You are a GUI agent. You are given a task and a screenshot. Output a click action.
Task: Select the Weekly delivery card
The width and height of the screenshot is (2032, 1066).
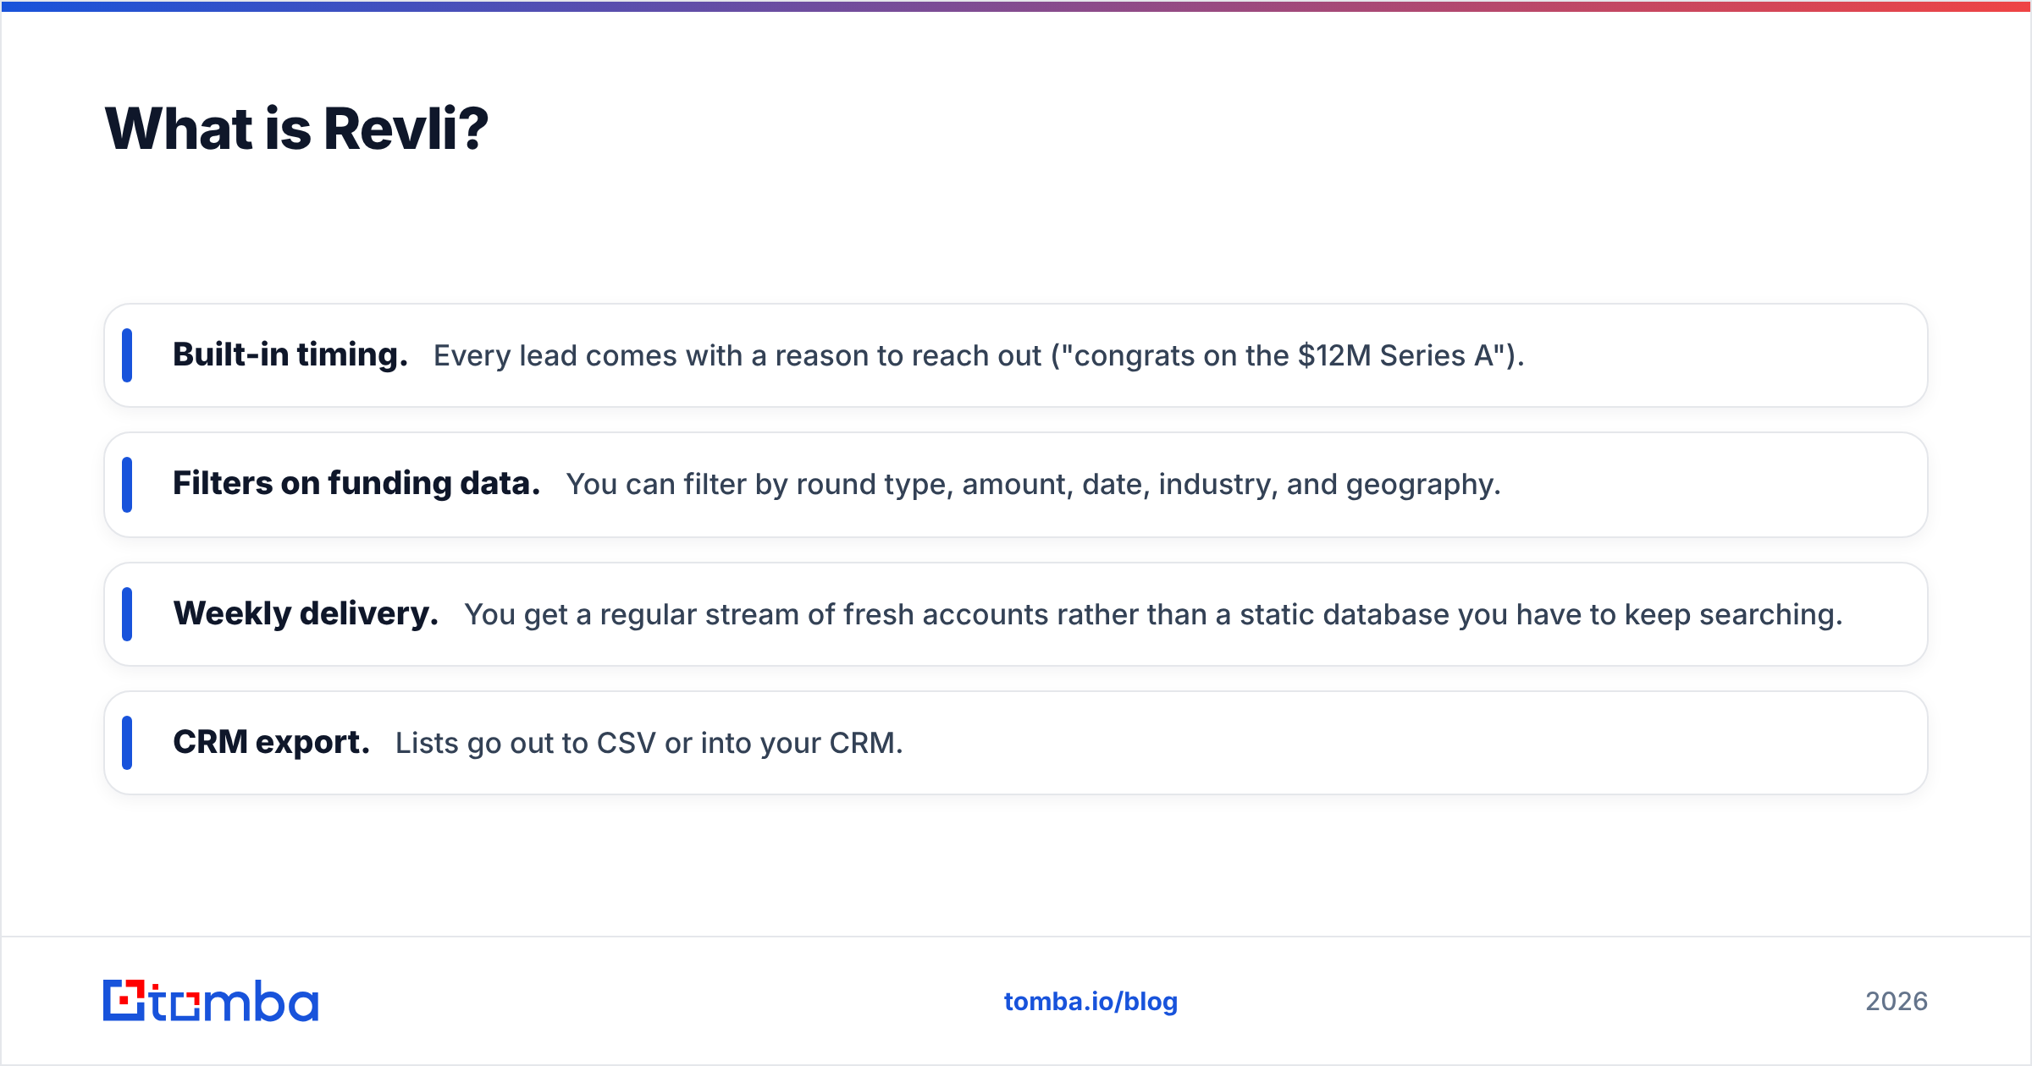1016,614
